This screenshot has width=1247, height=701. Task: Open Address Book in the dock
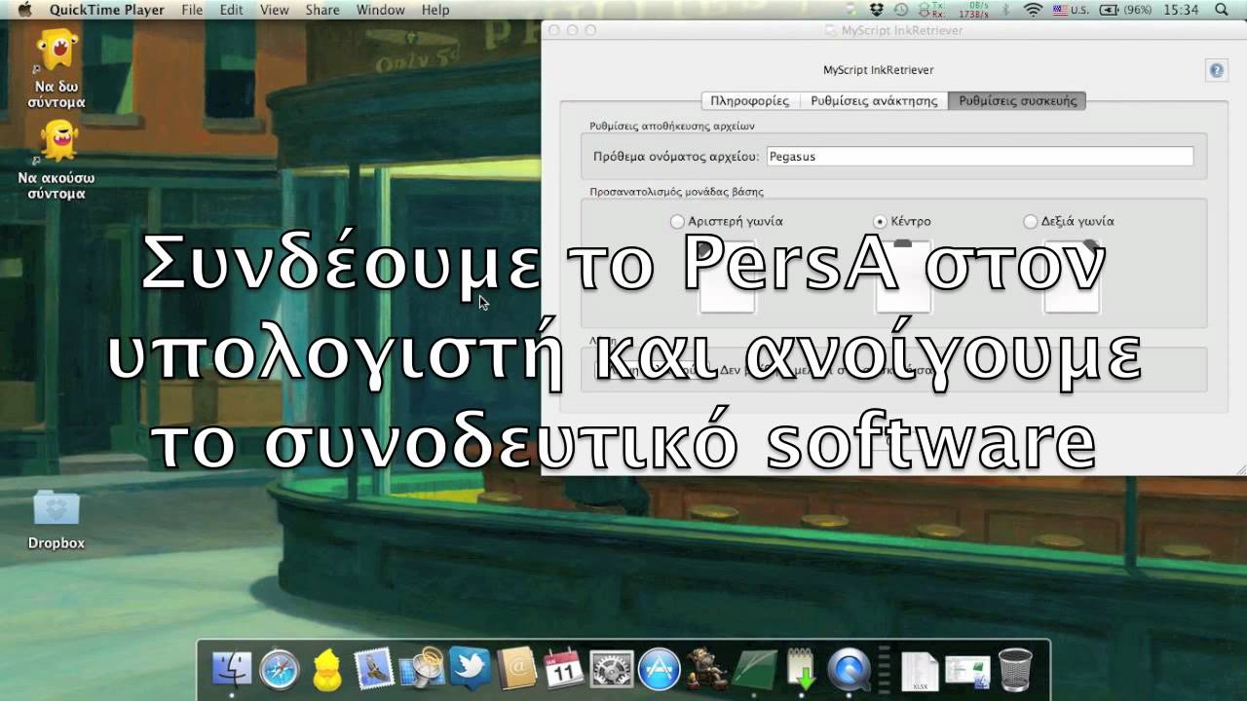pos(516,669)
